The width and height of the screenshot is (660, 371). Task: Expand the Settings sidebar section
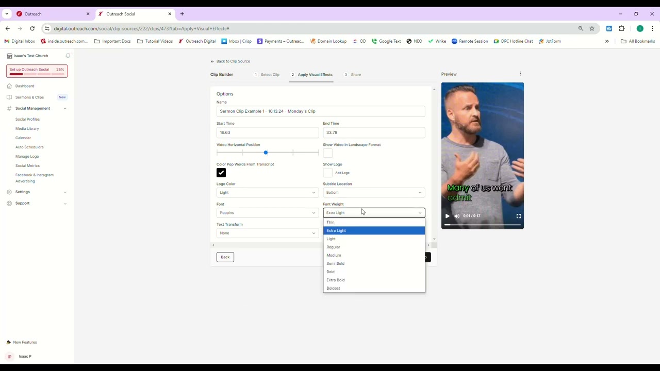[65, 192]
